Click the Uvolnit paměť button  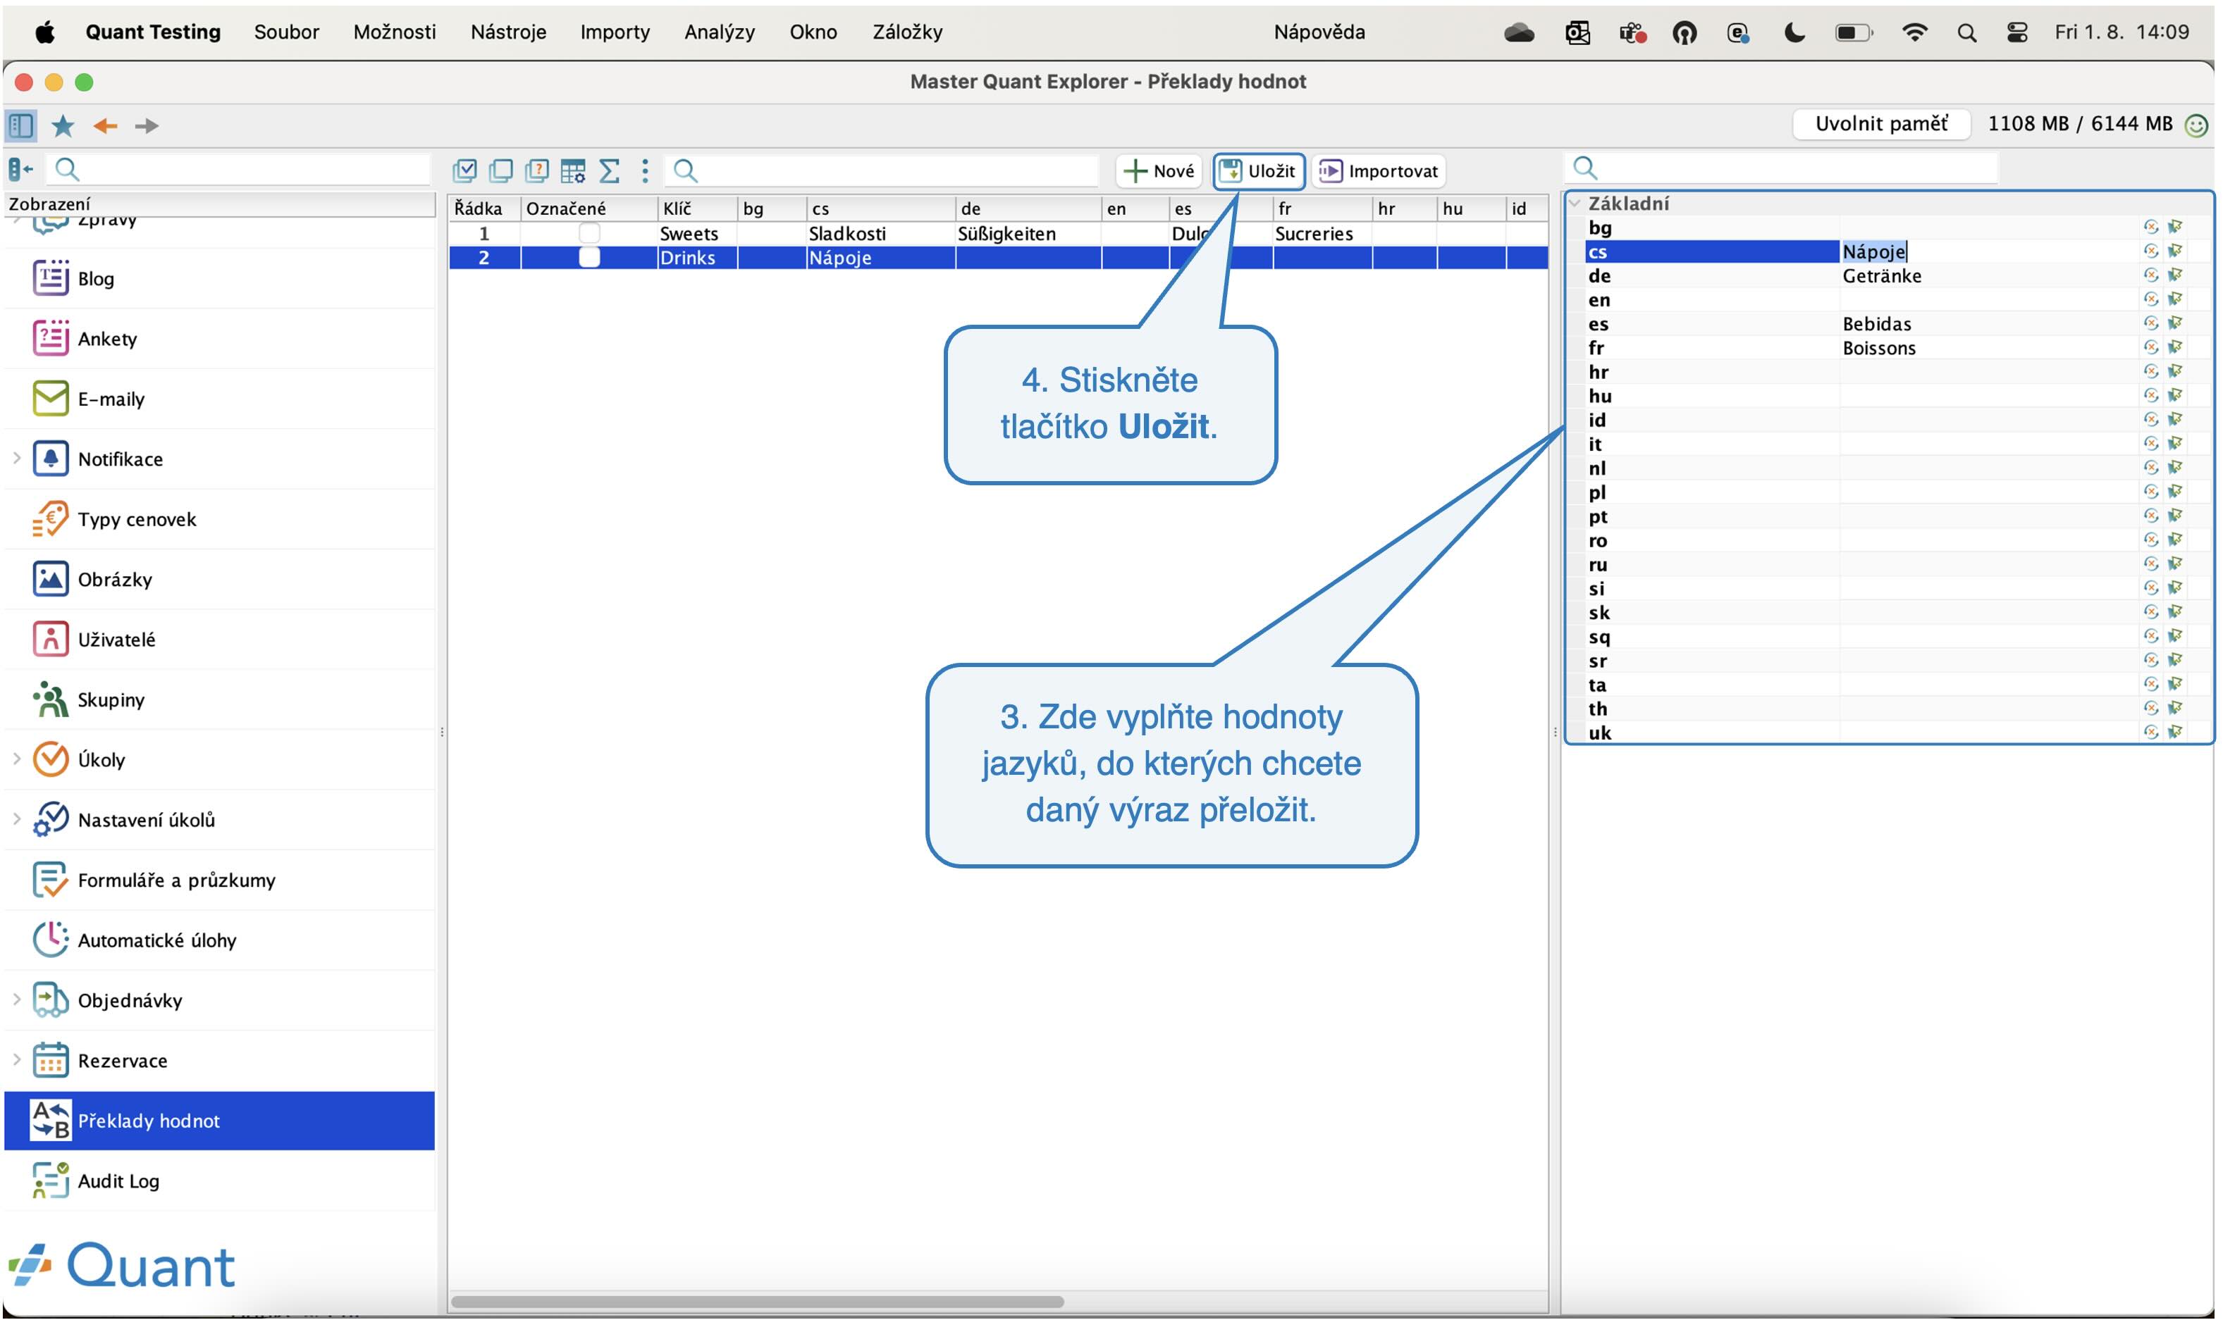click(1881, 124)
